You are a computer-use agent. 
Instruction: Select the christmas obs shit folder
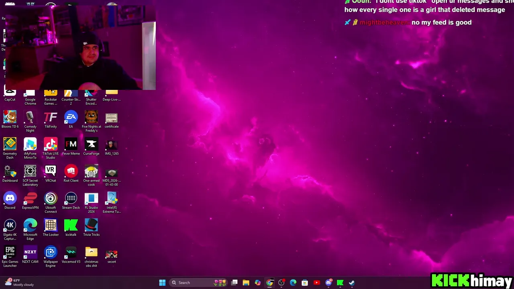(91, 256)
